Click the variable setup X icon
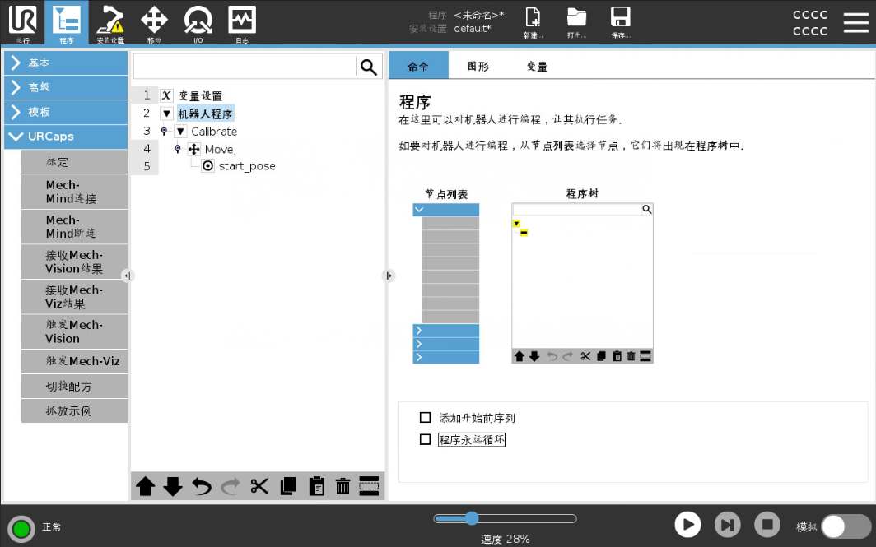876x547 pixels. (166, 95)
